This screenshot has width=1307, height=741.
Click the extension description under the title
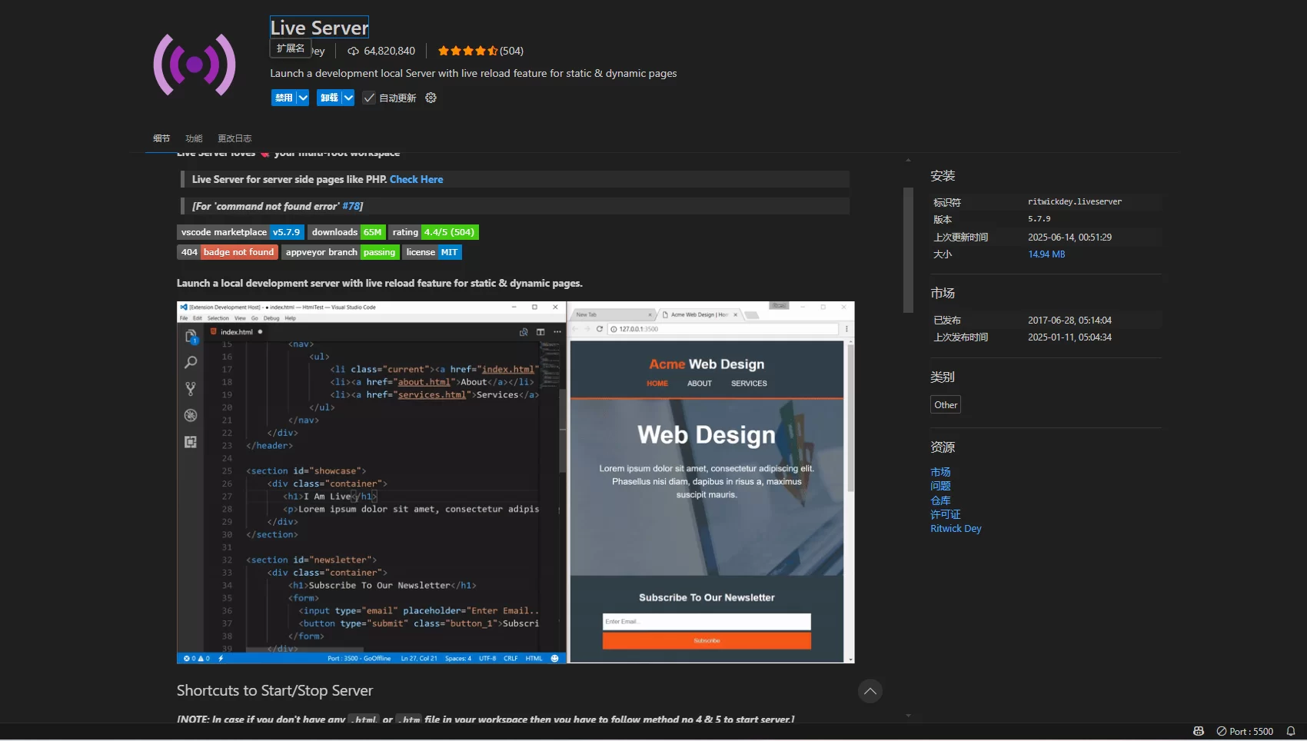pyautogui.click(x=474, y=73)
